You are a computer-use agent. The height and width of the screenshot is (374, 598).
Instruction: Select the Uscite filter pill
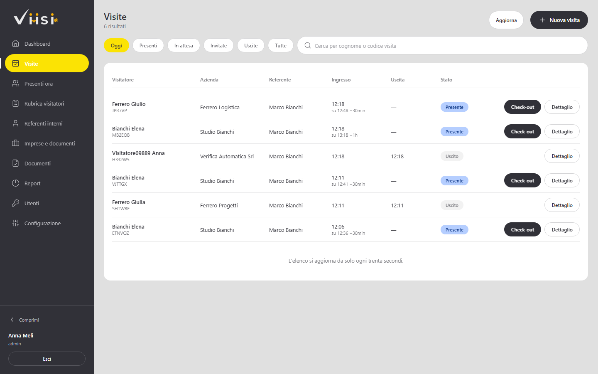251,45
